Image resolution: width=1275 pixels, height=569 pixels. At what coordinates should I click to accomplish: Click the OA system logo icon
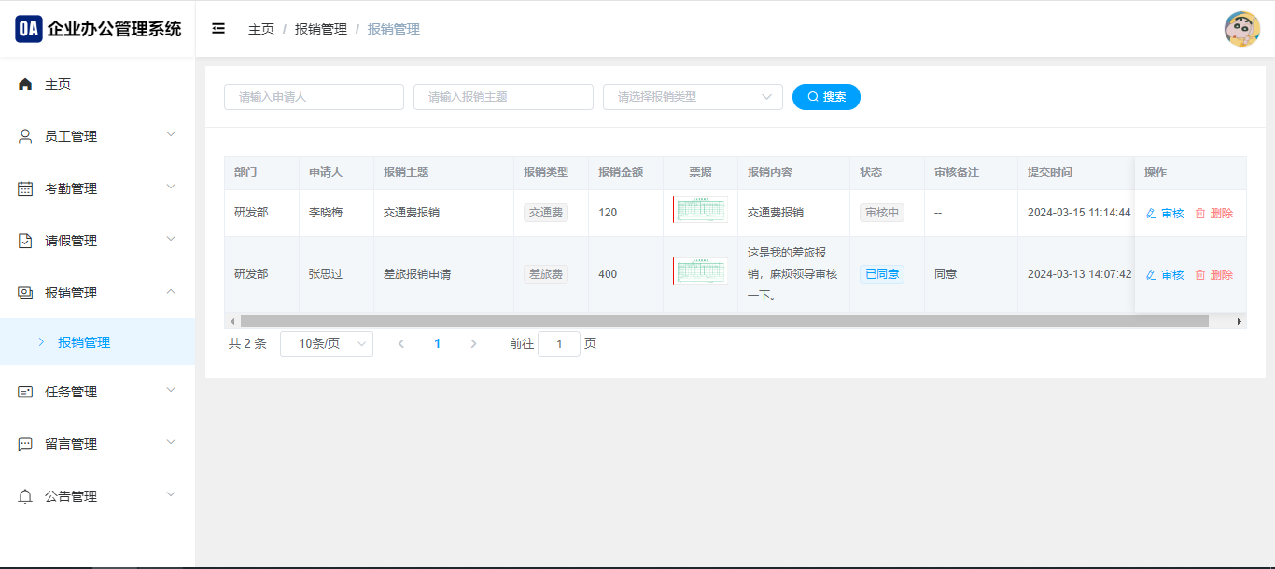28,29
